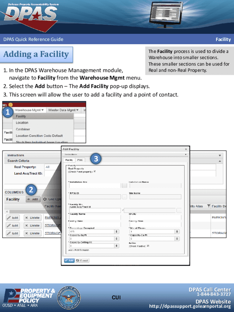This screenshot has width=234, height=312.
Task: Click the blue Add button in pop-up
Action: tap(69, 261)
